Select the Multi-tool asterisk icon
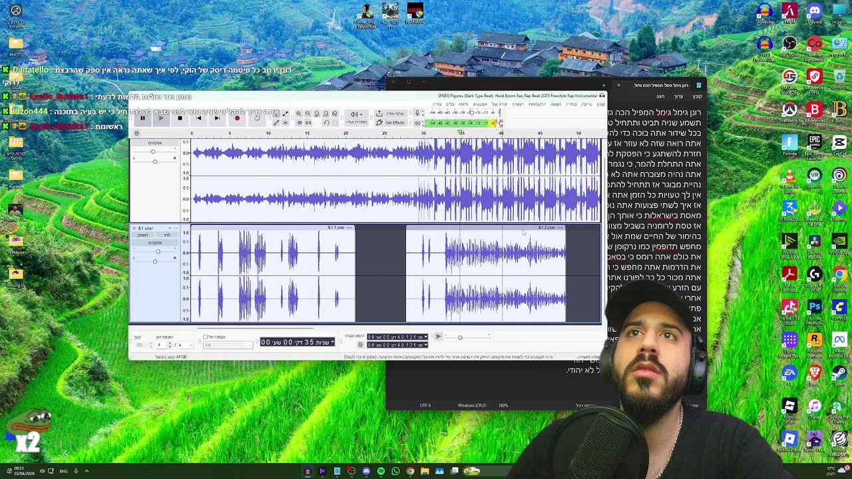The width and height of the screenshot is (852, 479). (x=285, y=122)
